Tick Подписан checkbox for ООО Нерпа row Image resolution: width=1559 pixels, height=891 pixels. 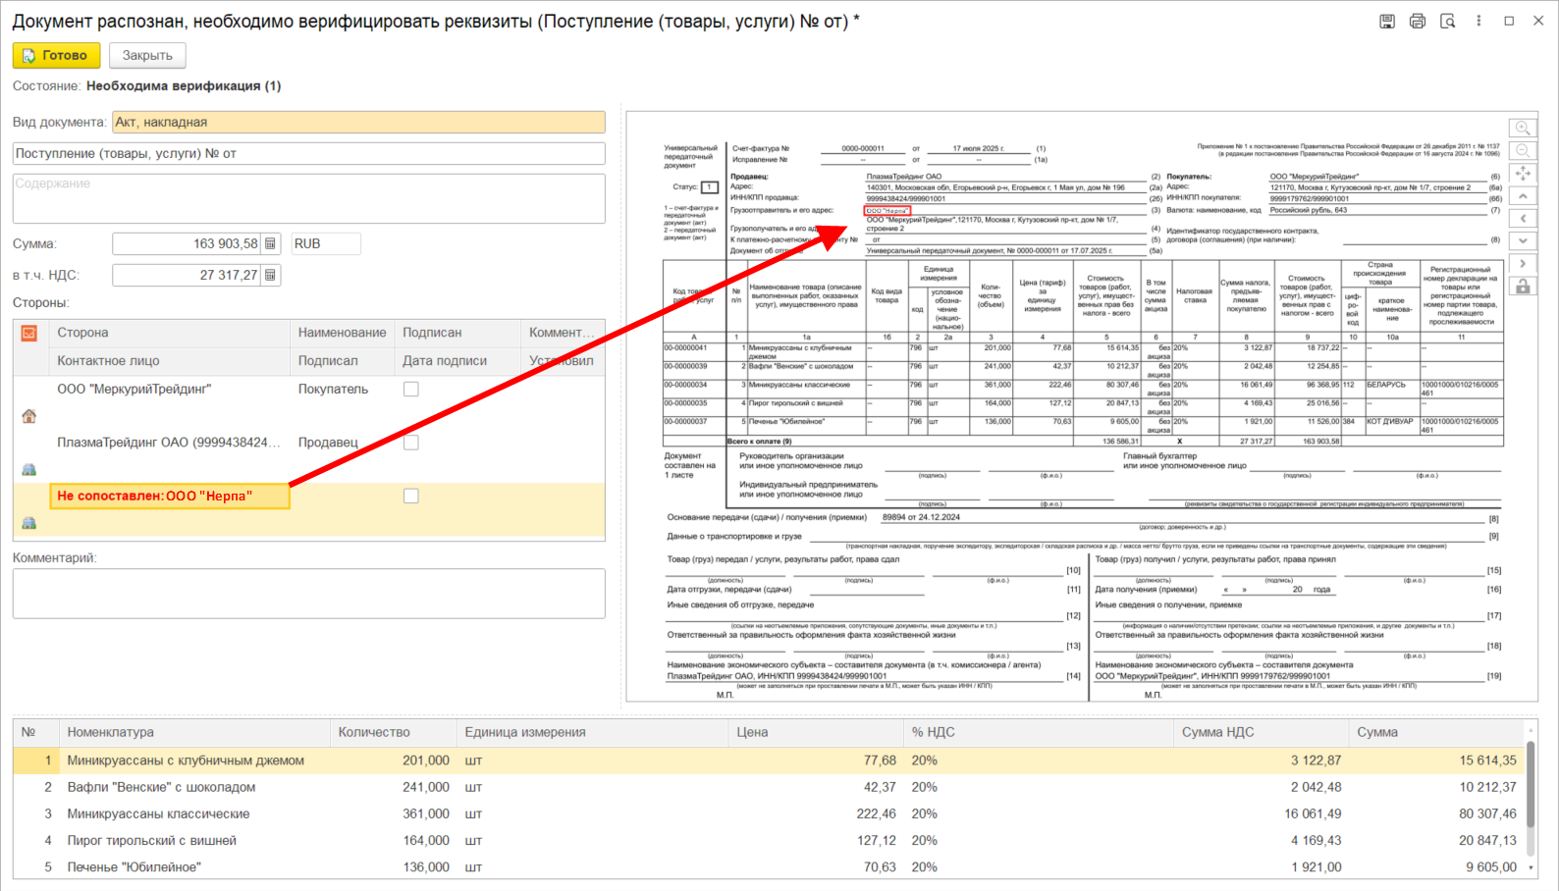coord(411,496)
